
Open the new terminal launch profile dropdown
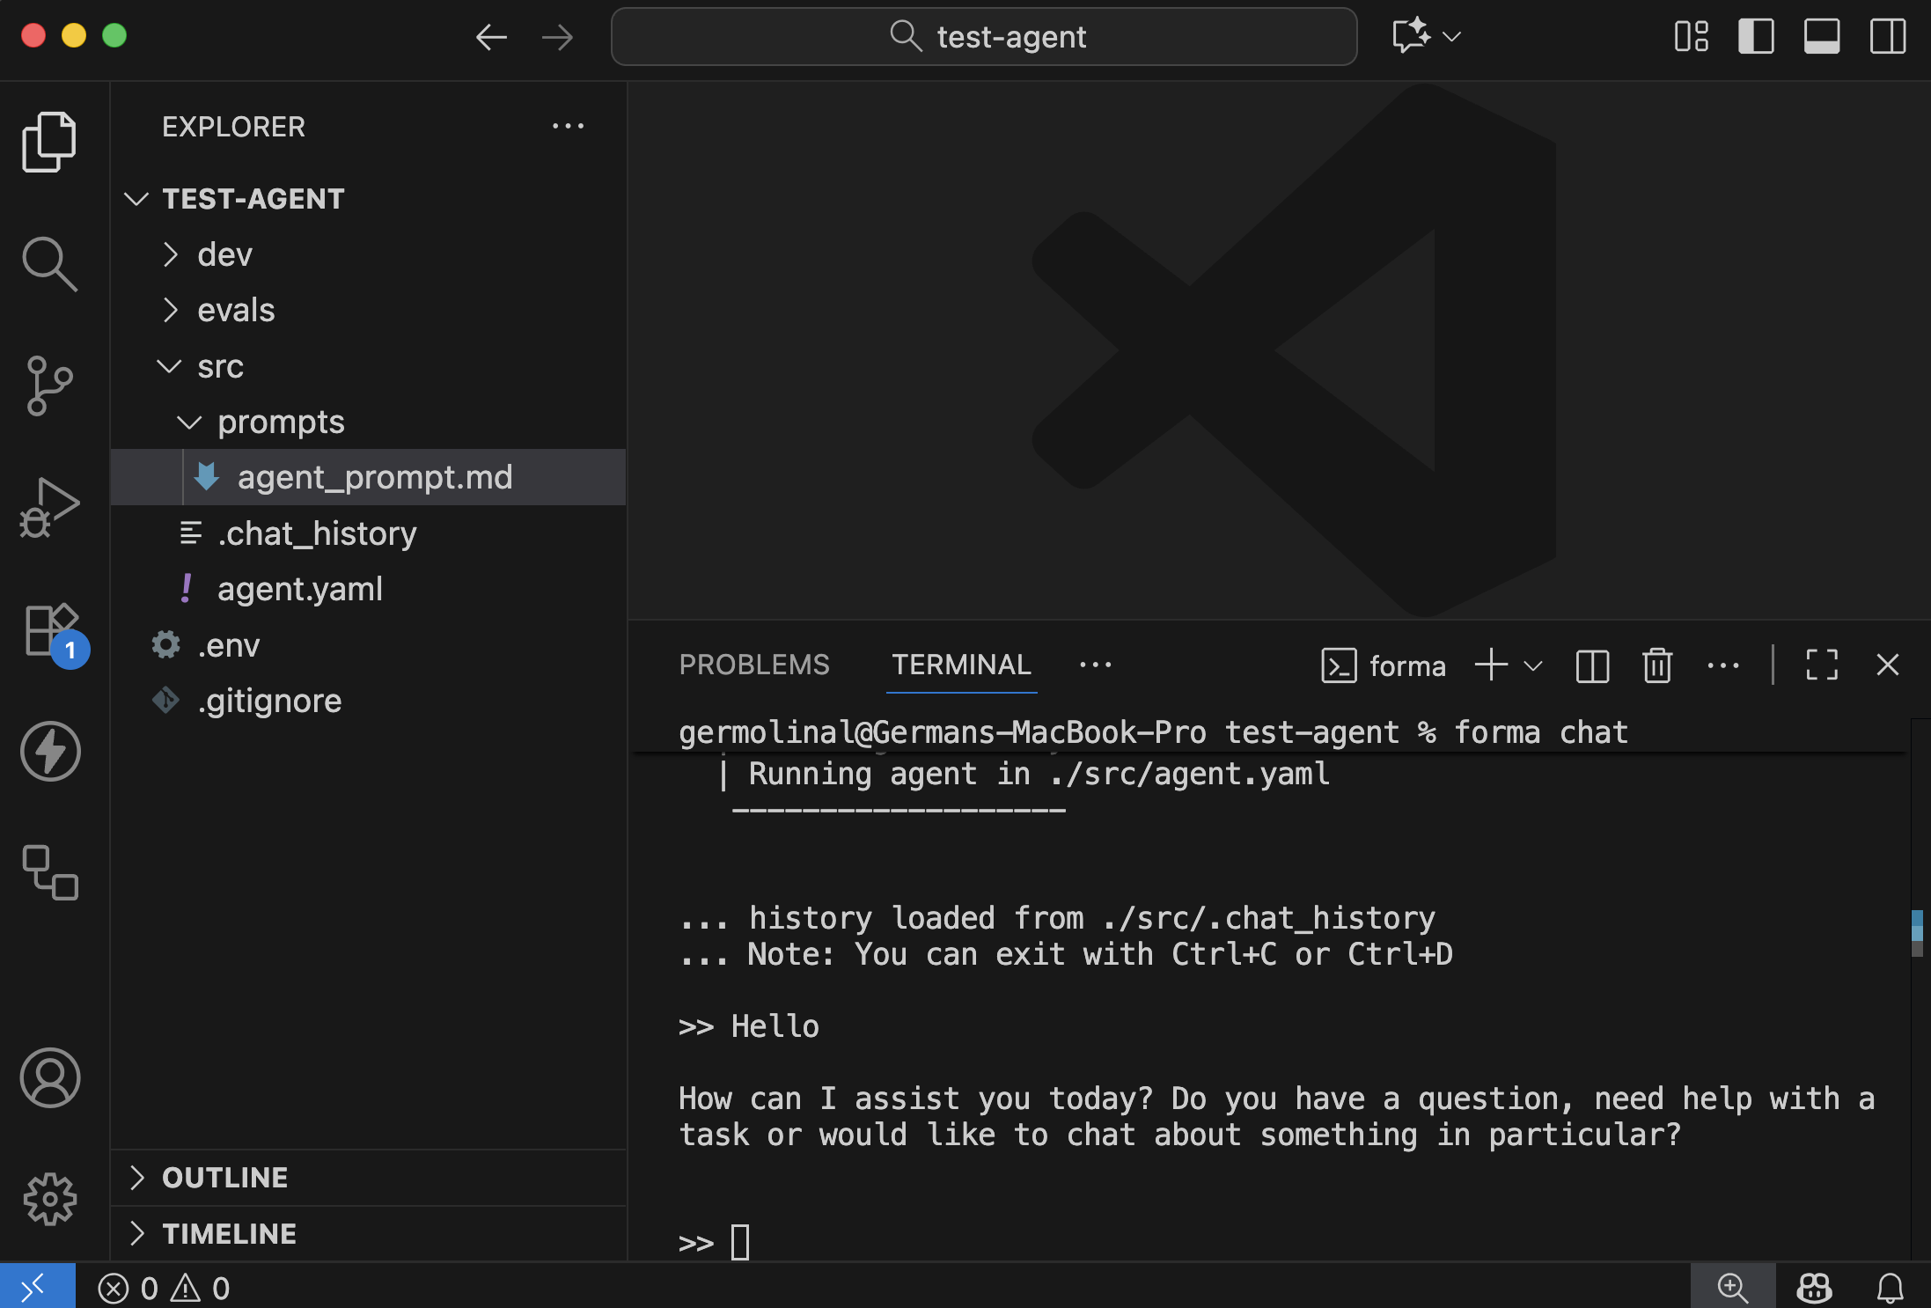pyautogui.click(x=1533, y=665)
